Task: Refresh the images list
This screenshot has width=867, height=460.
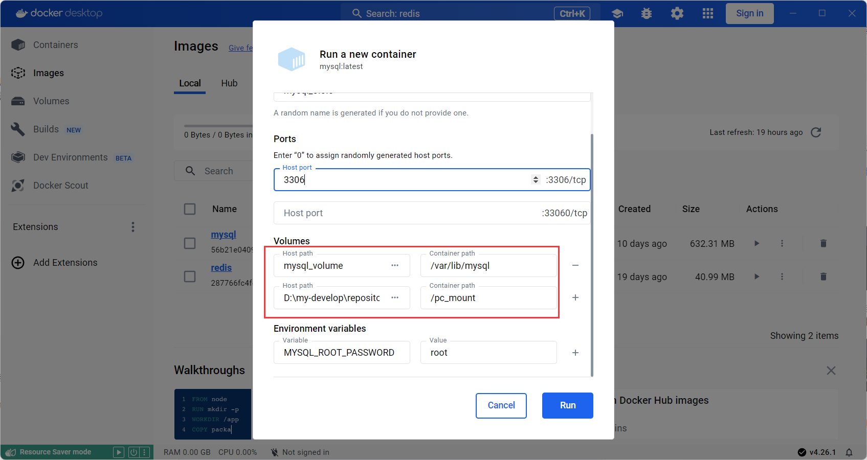Action: point(816,132)
